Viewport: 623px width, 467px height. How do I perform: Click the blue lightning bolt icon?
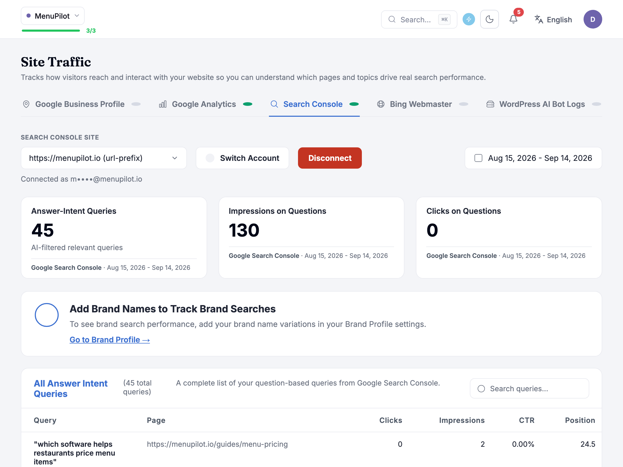(469, 19)
